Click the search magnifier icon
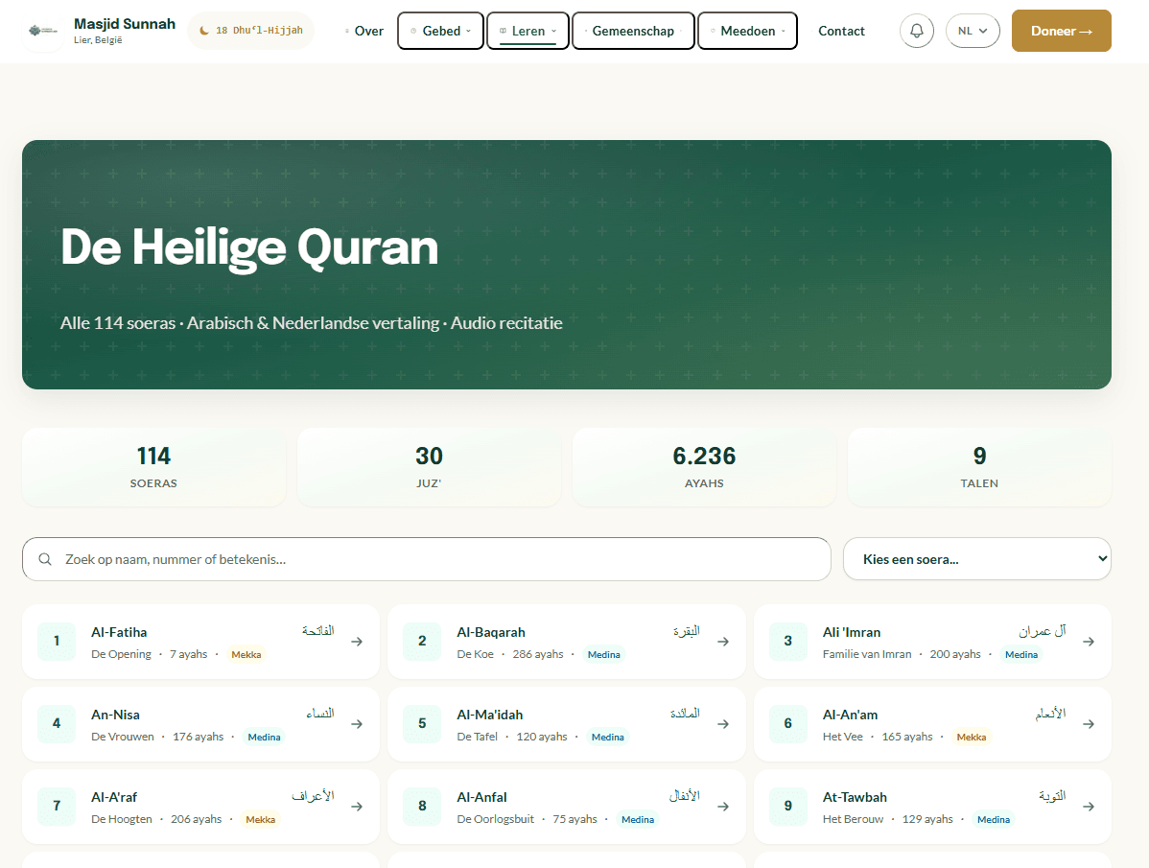 [45, 559]
